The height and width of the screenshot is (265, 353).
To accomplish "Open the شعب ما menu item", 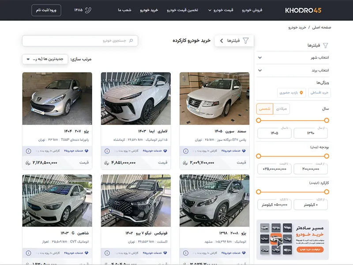I will tap(124, 10).
